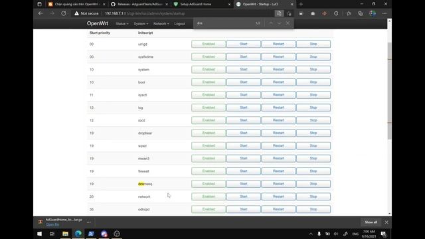
Task: Click Logout in OpenWrt navbar
Action: 179,24
